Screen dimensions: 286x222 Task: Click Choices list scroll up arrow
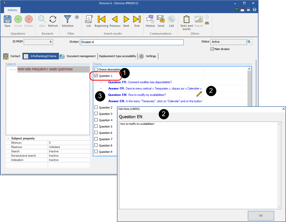point(249,69)
